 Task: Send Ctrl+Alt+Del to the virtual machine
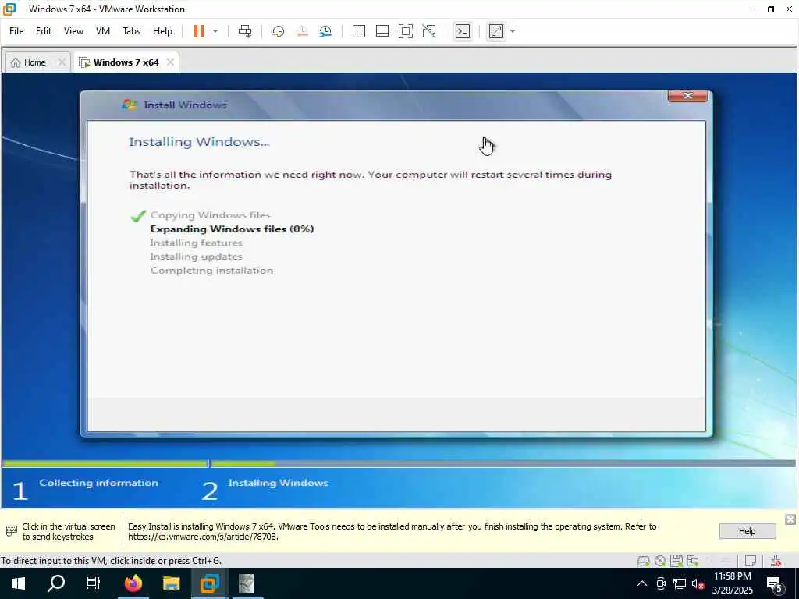pyautogui.click(x=245, y=31)
